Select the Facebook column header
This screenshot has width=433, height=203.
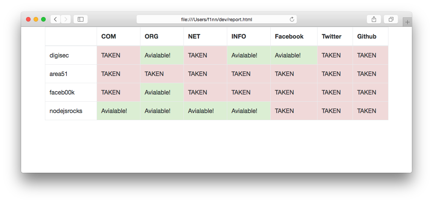(294, 37)
